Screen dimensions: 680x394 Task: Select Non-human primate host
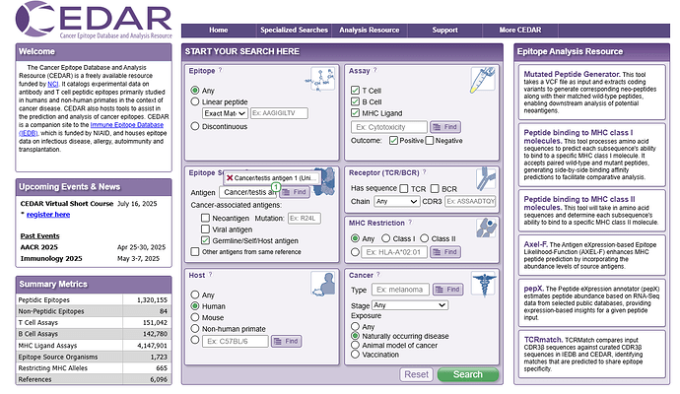195,329
